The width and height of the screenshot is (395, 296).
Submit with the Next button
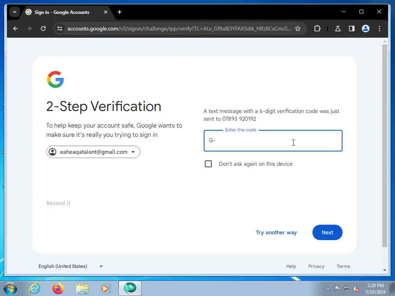(327, 232)
